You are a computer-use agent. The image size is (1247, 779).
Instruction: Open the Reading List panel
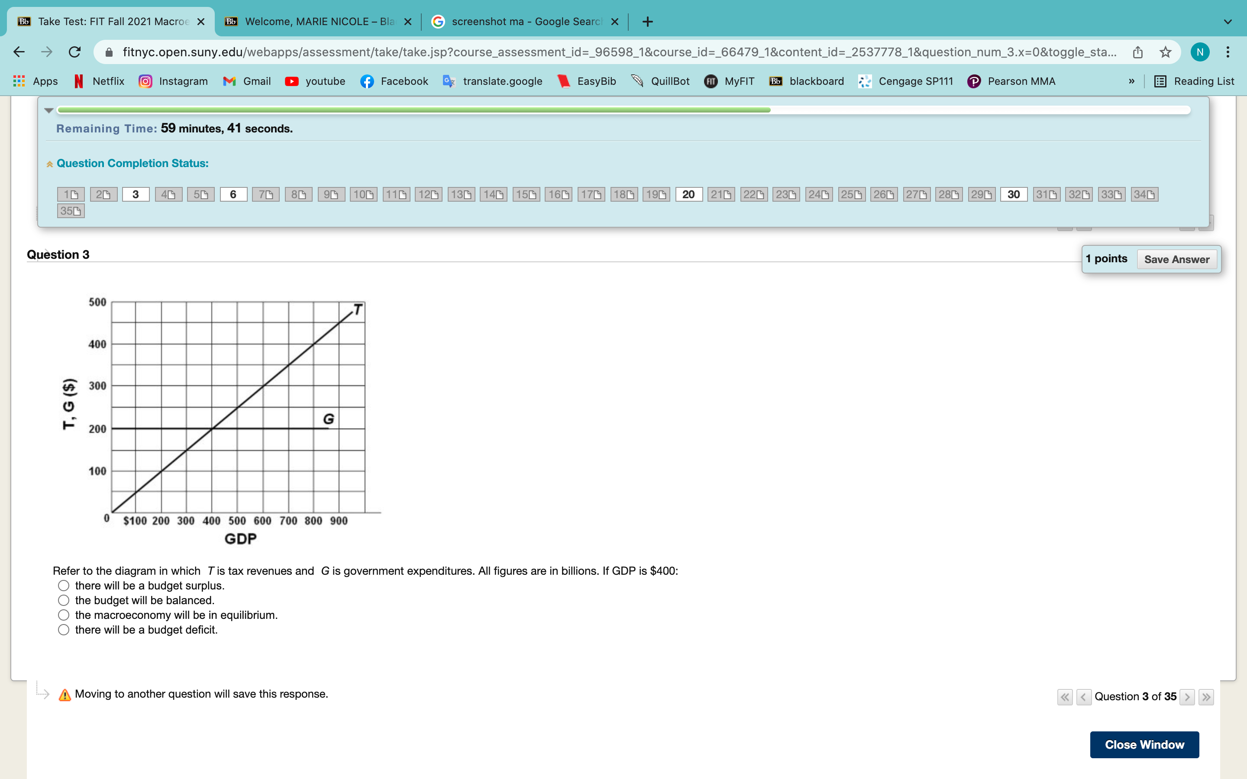(1194, 81)
